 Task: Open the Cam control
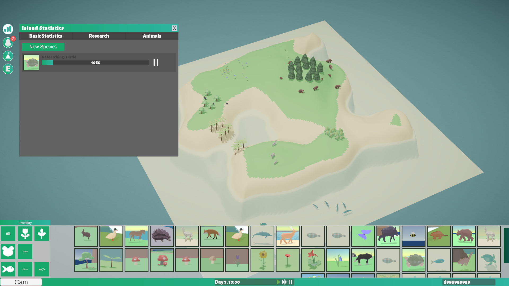point(21,282)
